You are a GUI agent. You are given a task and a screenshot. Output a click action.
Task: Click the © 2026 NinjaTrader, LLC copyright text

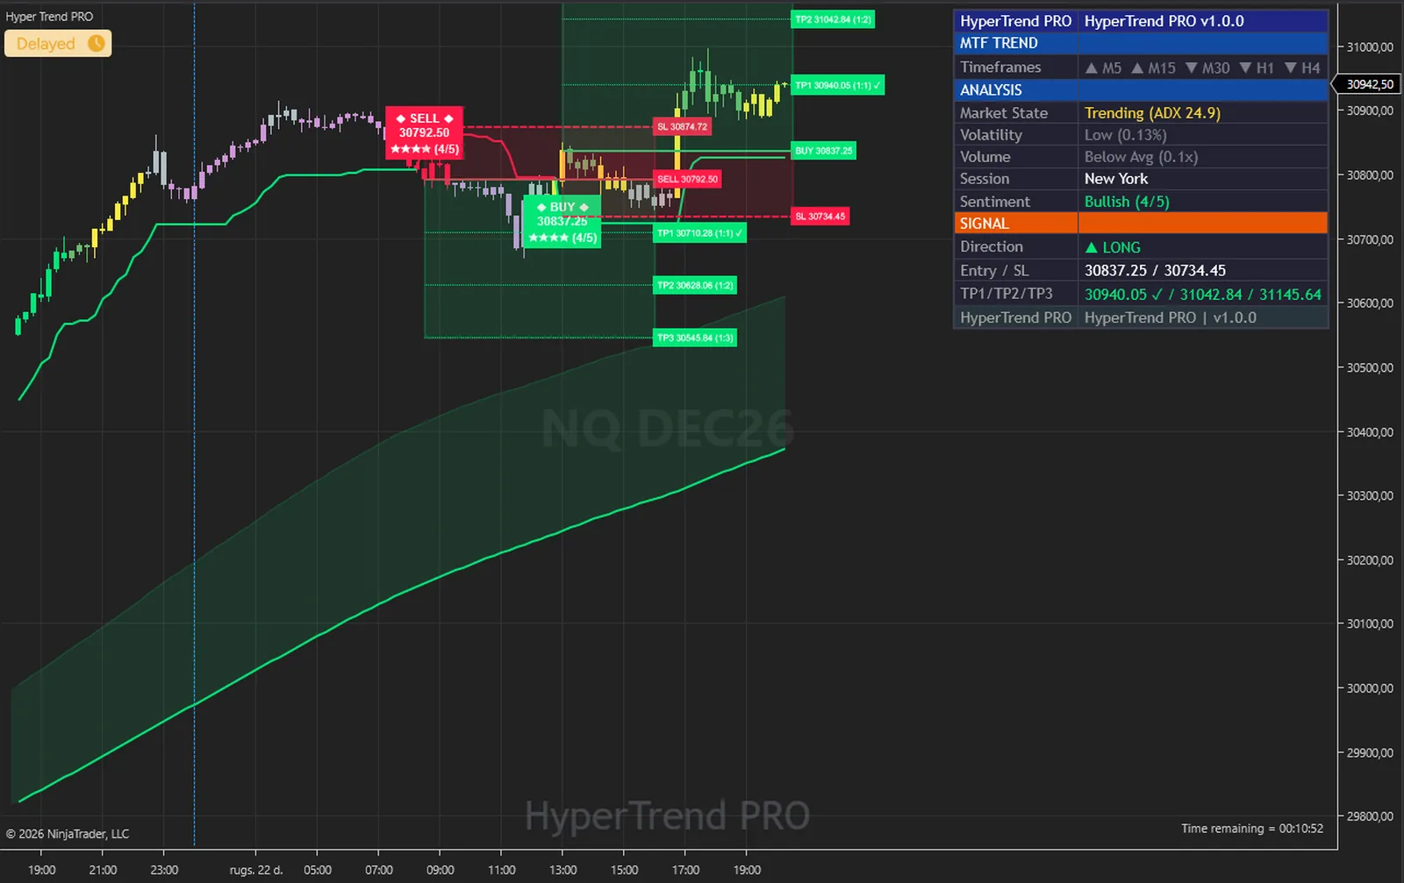68,834
